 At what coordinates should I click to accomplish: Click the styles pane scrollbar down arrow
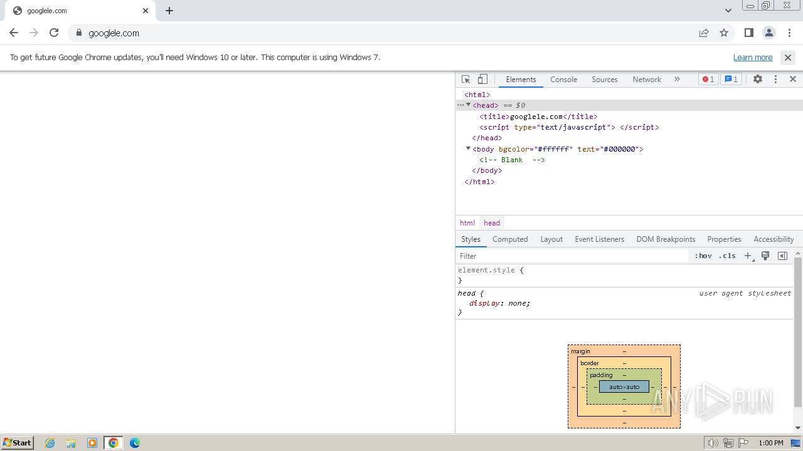coord(798,428)
